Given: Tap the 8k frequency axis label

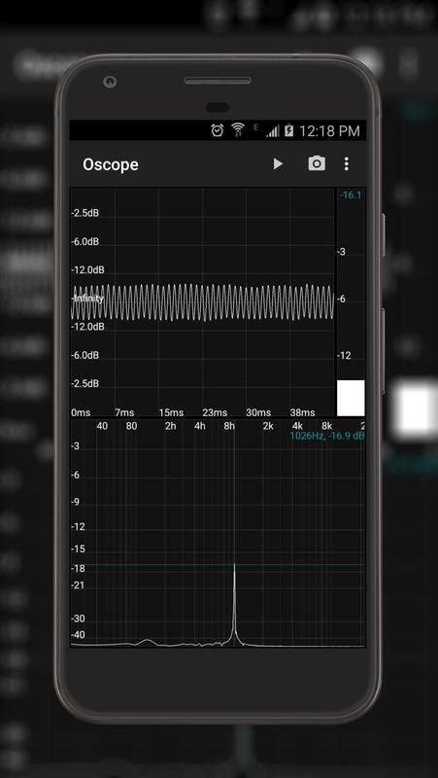Looking at the screenshot, I should pyautogui.click(x=327, y=426).
